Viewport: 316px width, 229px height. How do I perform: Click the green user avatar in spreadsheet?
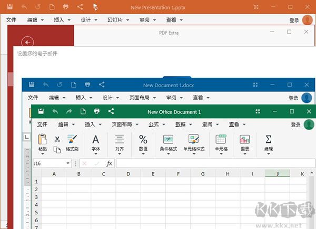[x=309, y=124]
